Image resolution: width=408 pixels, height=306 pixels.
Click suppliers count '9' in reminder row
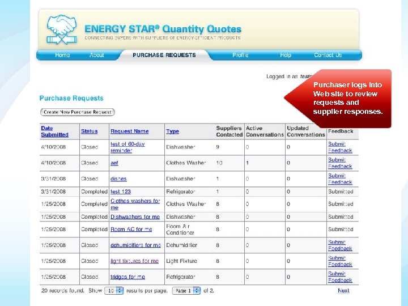[x=218, y=147]
